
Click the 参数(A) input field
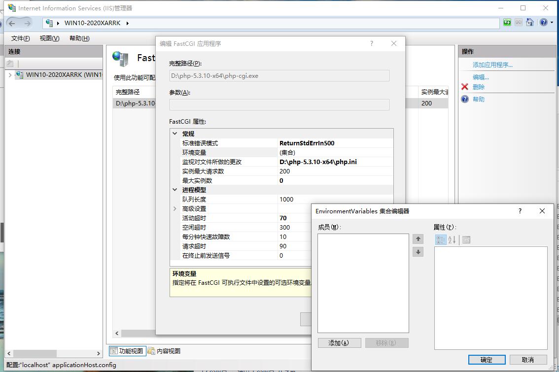pos(279,105)
